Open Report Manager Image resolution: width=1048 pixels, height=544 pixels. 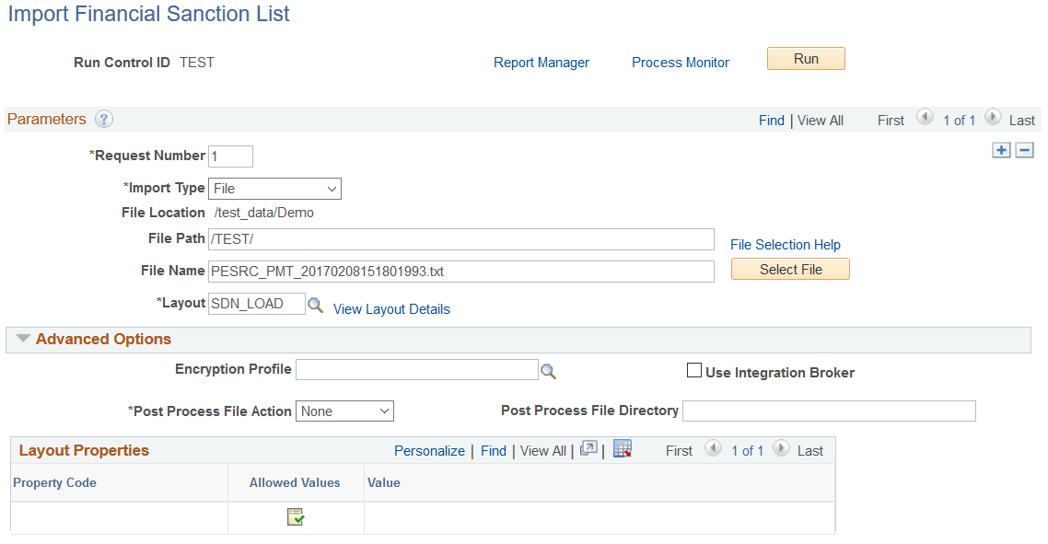click(x=541, y=62)
